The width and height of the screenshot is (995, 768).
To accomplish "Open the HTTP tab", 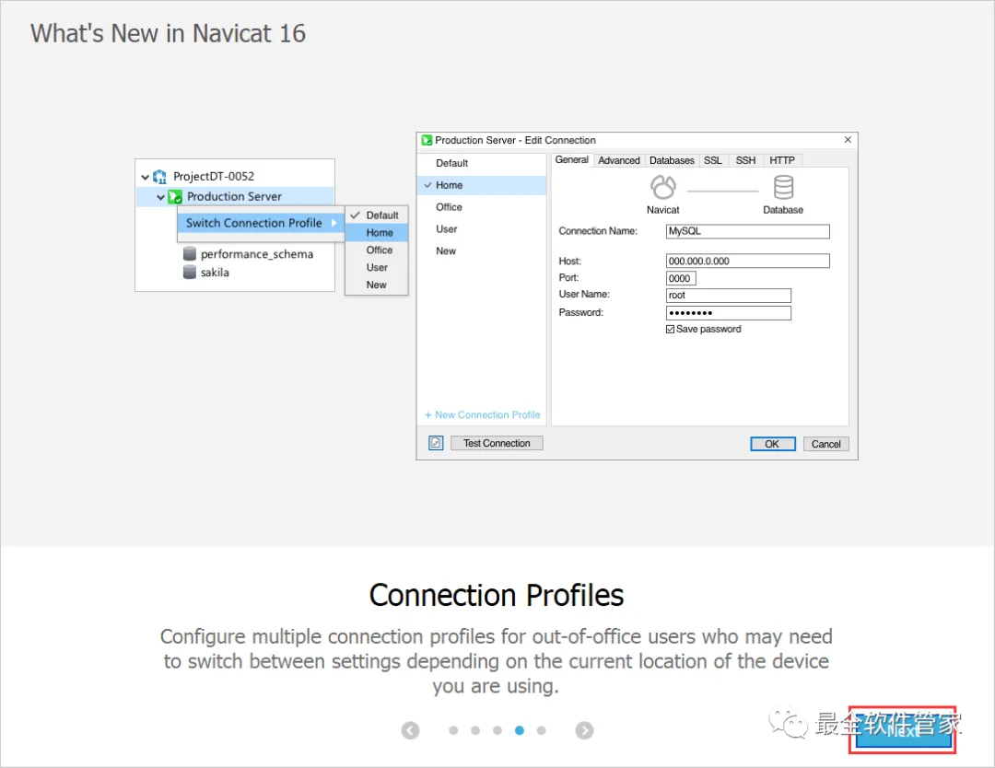I will [782, 160].
